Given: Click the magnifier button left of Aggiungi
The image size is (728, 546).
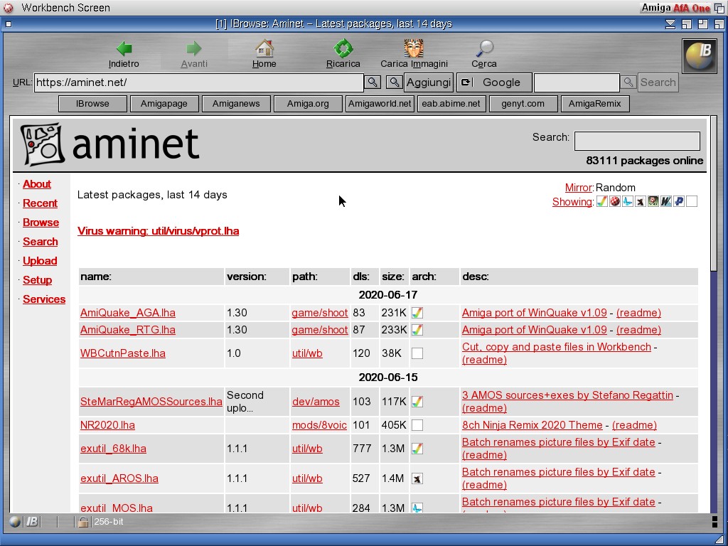Looking at the screenshot, I should coord(394,82).
